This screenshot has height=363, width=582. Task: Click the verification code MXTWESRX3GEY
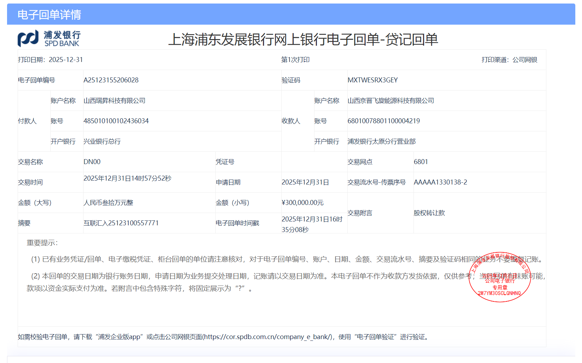(x=373, y=80)
